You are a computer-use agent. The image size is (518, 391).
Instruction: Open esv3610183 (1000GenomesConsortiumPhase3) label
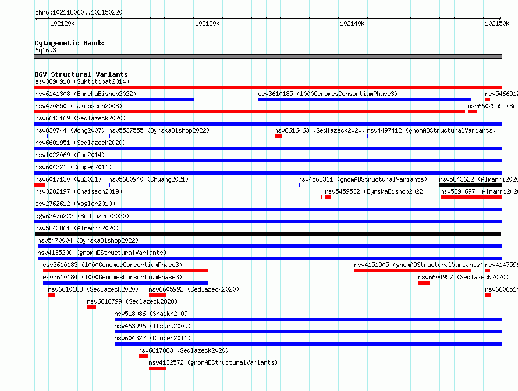pos(112,265)
